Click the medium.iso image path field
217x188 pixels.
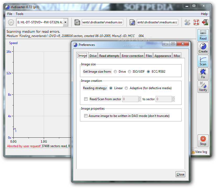pos(102,22)
